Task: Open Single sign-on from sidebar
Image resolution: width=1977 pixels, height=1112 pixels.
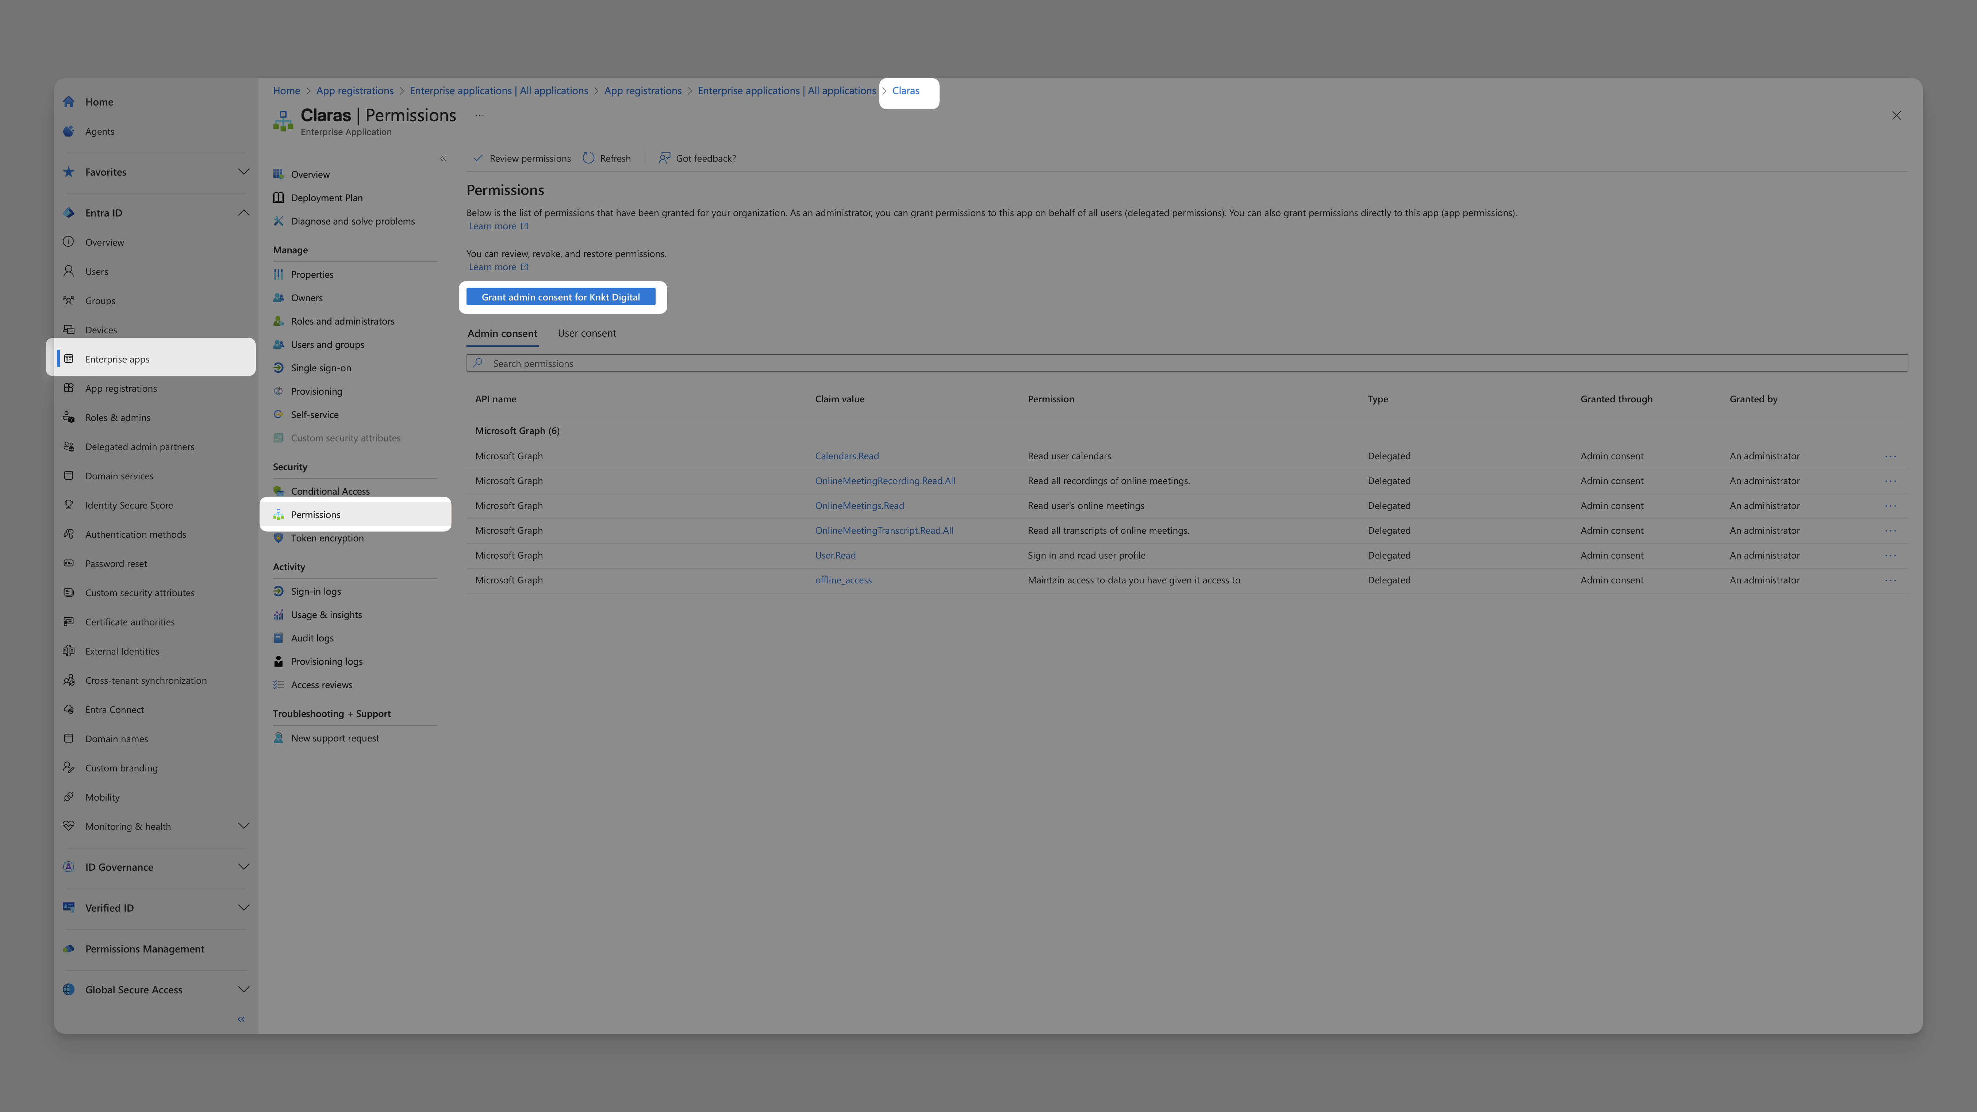Action: [x=321, y=368]
